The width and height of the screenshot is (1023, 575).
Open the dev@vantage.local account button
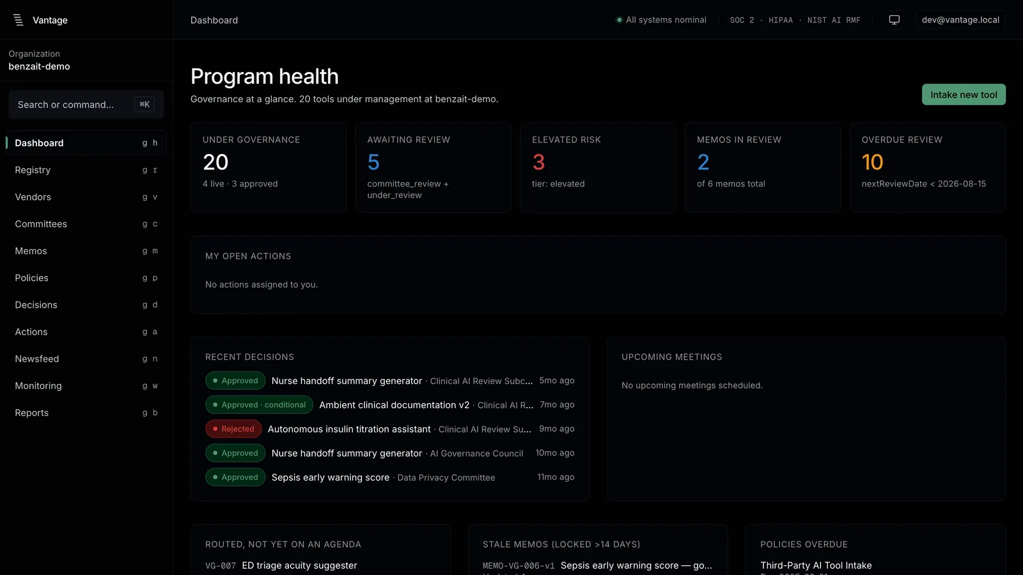(960, 20)
